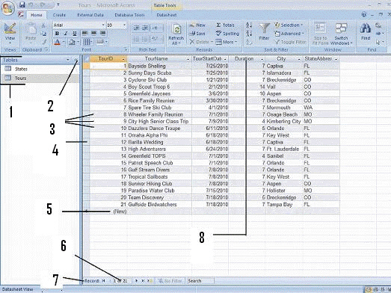Click cell Sunny Days Scuba
Viewport: 391px width, 293px height.
click(159, 73)
